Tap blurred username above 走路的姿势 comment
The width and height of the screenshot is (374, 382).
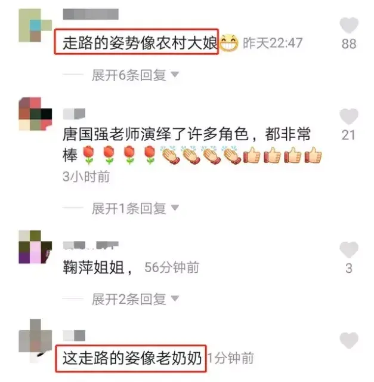click(x=91, y=14)
